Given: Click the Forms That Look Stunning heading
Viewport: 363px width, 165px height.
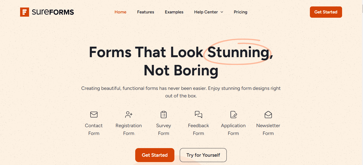Looking at the screenshot, I should tap(181, 61).
